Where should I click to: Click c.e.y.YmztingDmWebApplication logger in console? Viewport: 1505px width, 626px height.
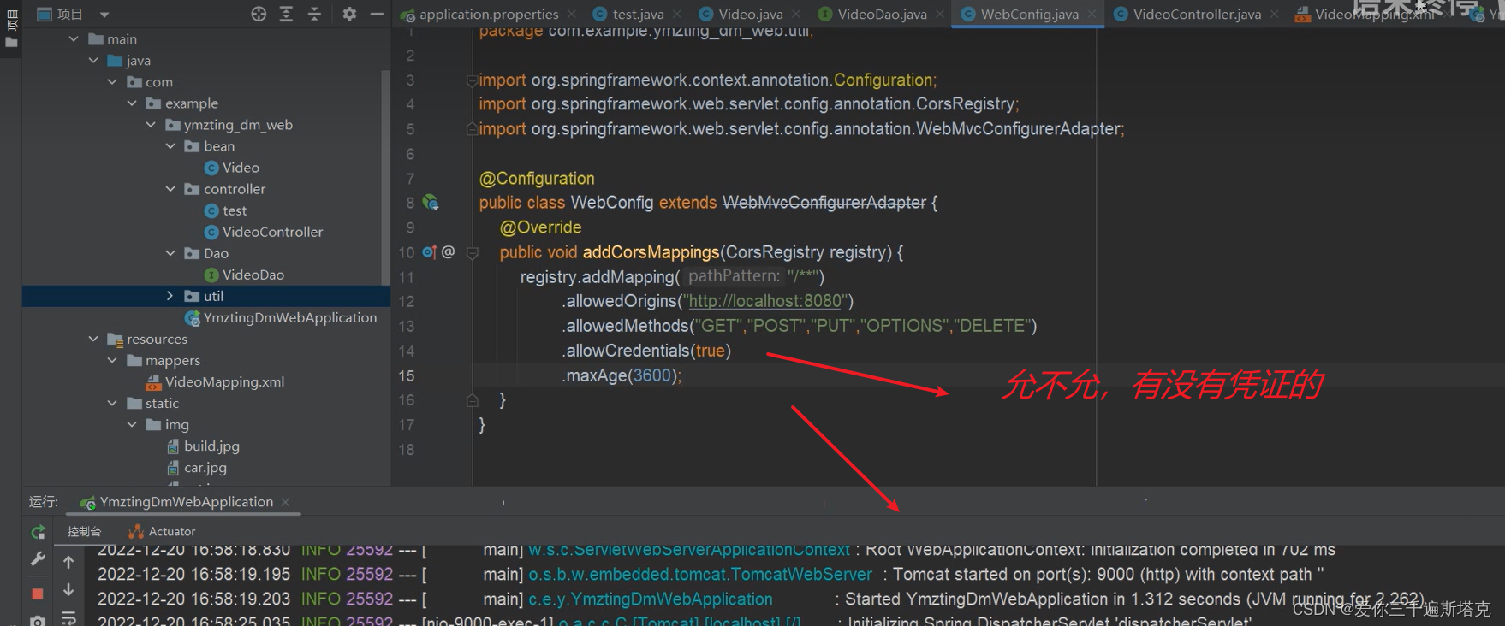click(x=651, y=599)
